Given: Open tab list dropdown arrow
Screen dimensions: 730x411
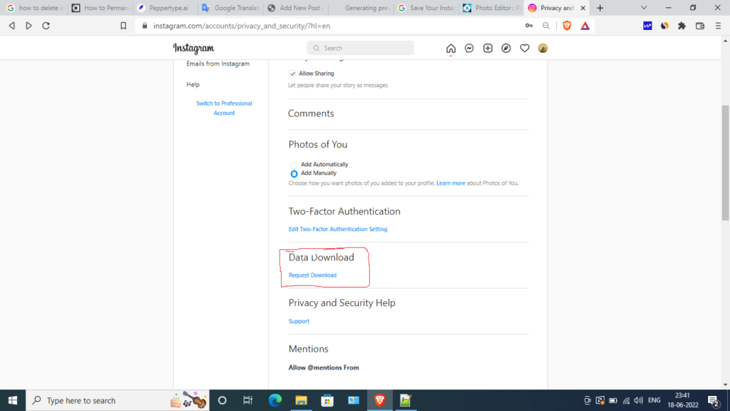Looking at the screenshot, I should pos(644,8).
